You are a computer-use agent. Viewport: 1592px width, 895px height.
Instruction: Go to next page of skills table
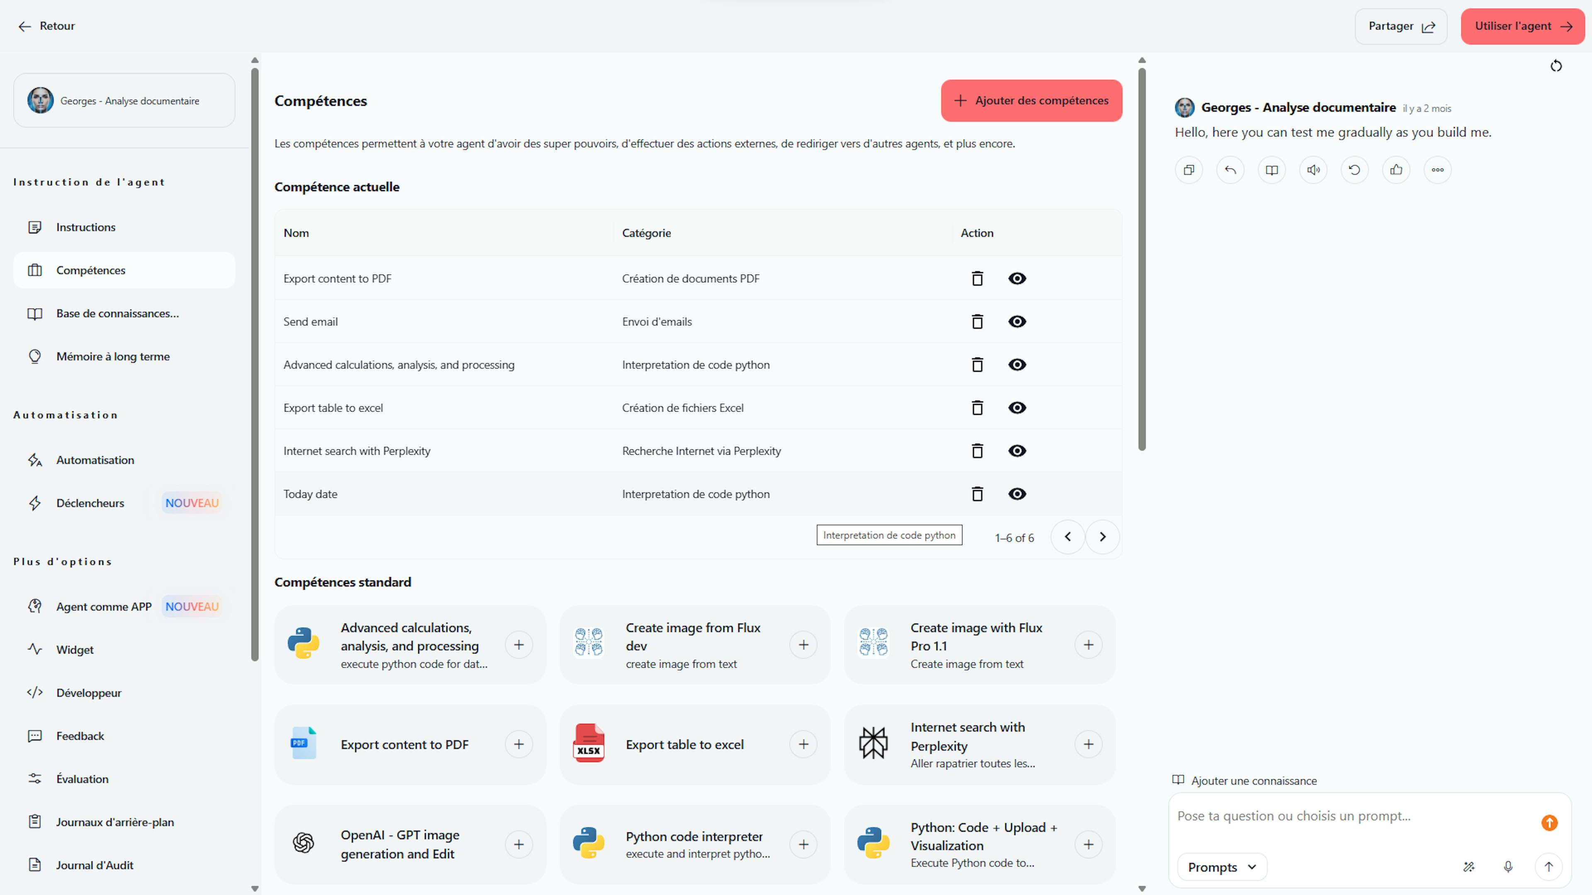(x=1102, y=537)
